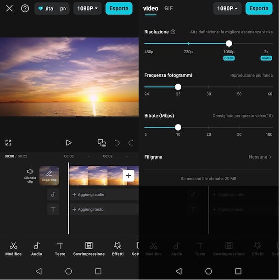Open the Audio tool in bottom toolbar
The image size is (280, 280).
[37, 249]
